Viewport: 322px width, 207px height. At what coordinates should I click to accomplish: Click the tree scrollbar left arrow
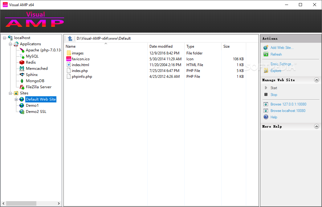[x=3, y=203]
